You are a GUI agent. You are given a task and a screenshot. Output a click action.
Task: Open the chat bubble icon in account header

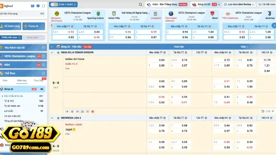(x=38, y=6)
